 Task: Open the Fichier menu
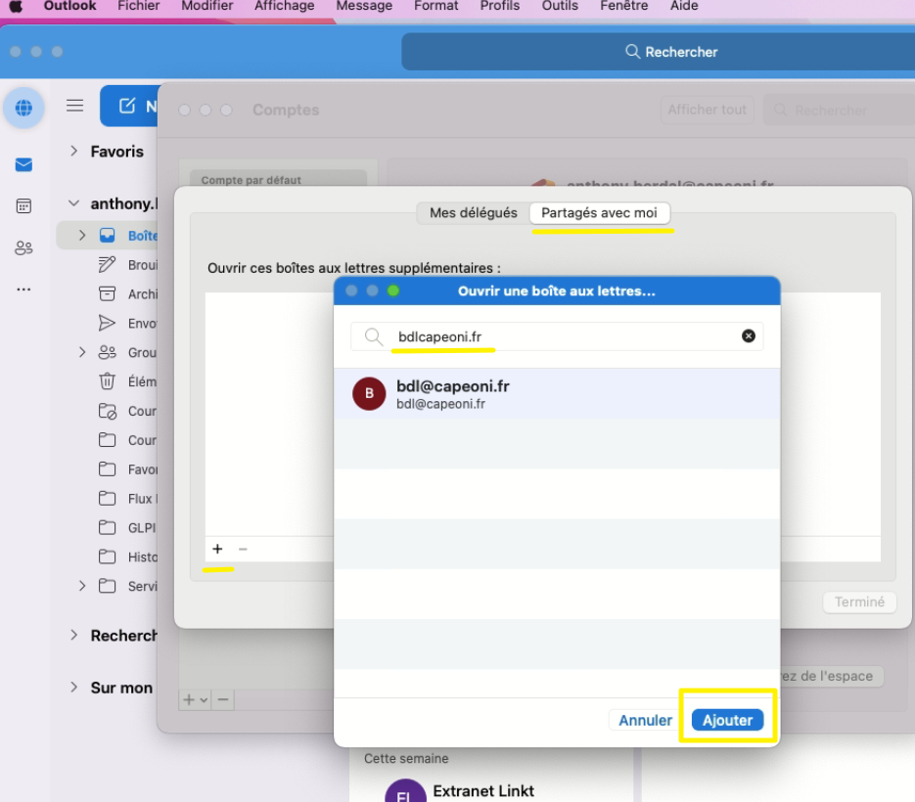(x=138, y=6)
